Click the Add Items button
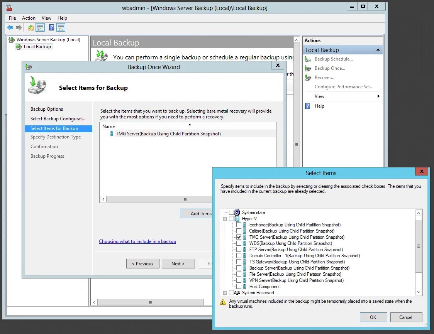This screenshot has height=334, width=434. (x=196, y=213)
